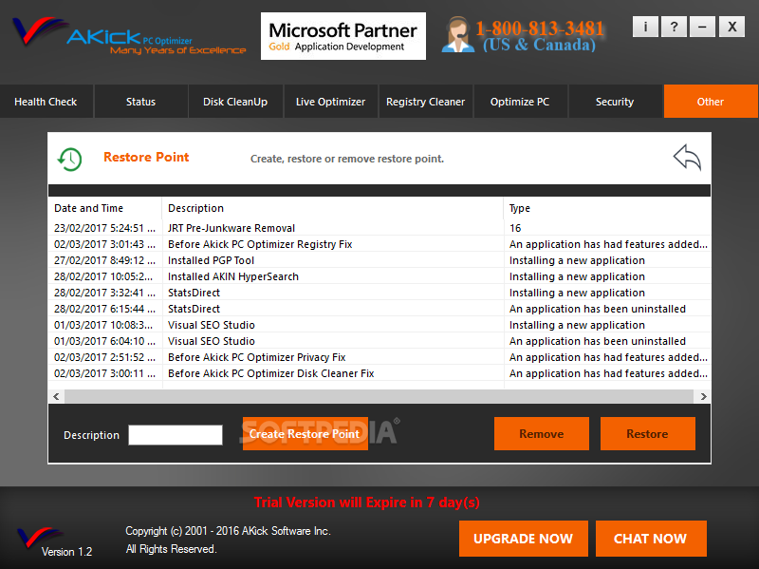
Task: Click the support agent headset icon
Action: tap(457, 35)
